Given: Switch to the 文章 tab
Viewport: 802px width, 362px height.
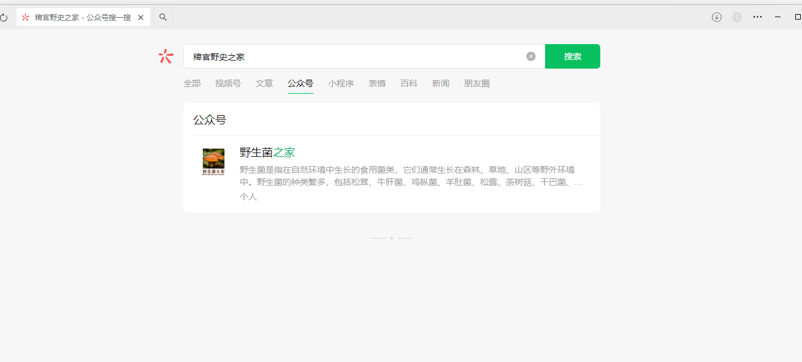Looking at the screenshot, I should click(264, 83).
